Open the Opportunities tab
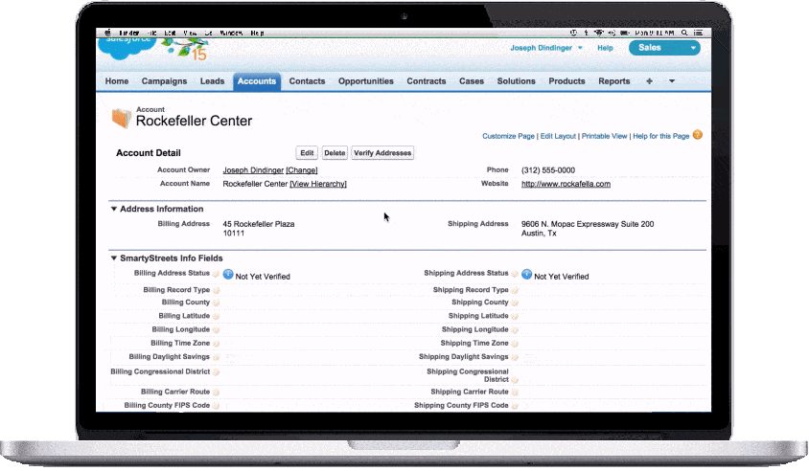The height and width of the screenshot is (471, 809). [x=366, y=81]
